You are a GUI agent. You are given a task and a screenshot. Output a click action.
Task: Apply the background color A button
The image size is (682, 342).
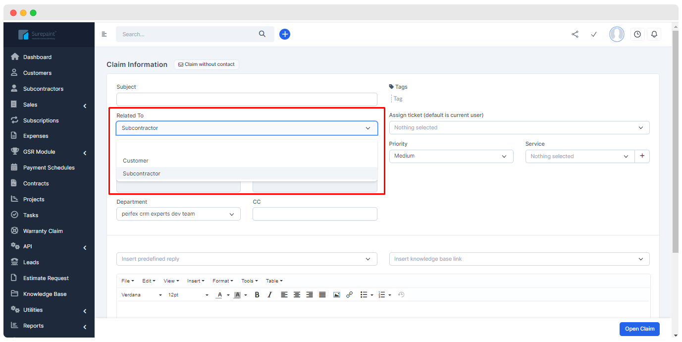pos(237,294)
